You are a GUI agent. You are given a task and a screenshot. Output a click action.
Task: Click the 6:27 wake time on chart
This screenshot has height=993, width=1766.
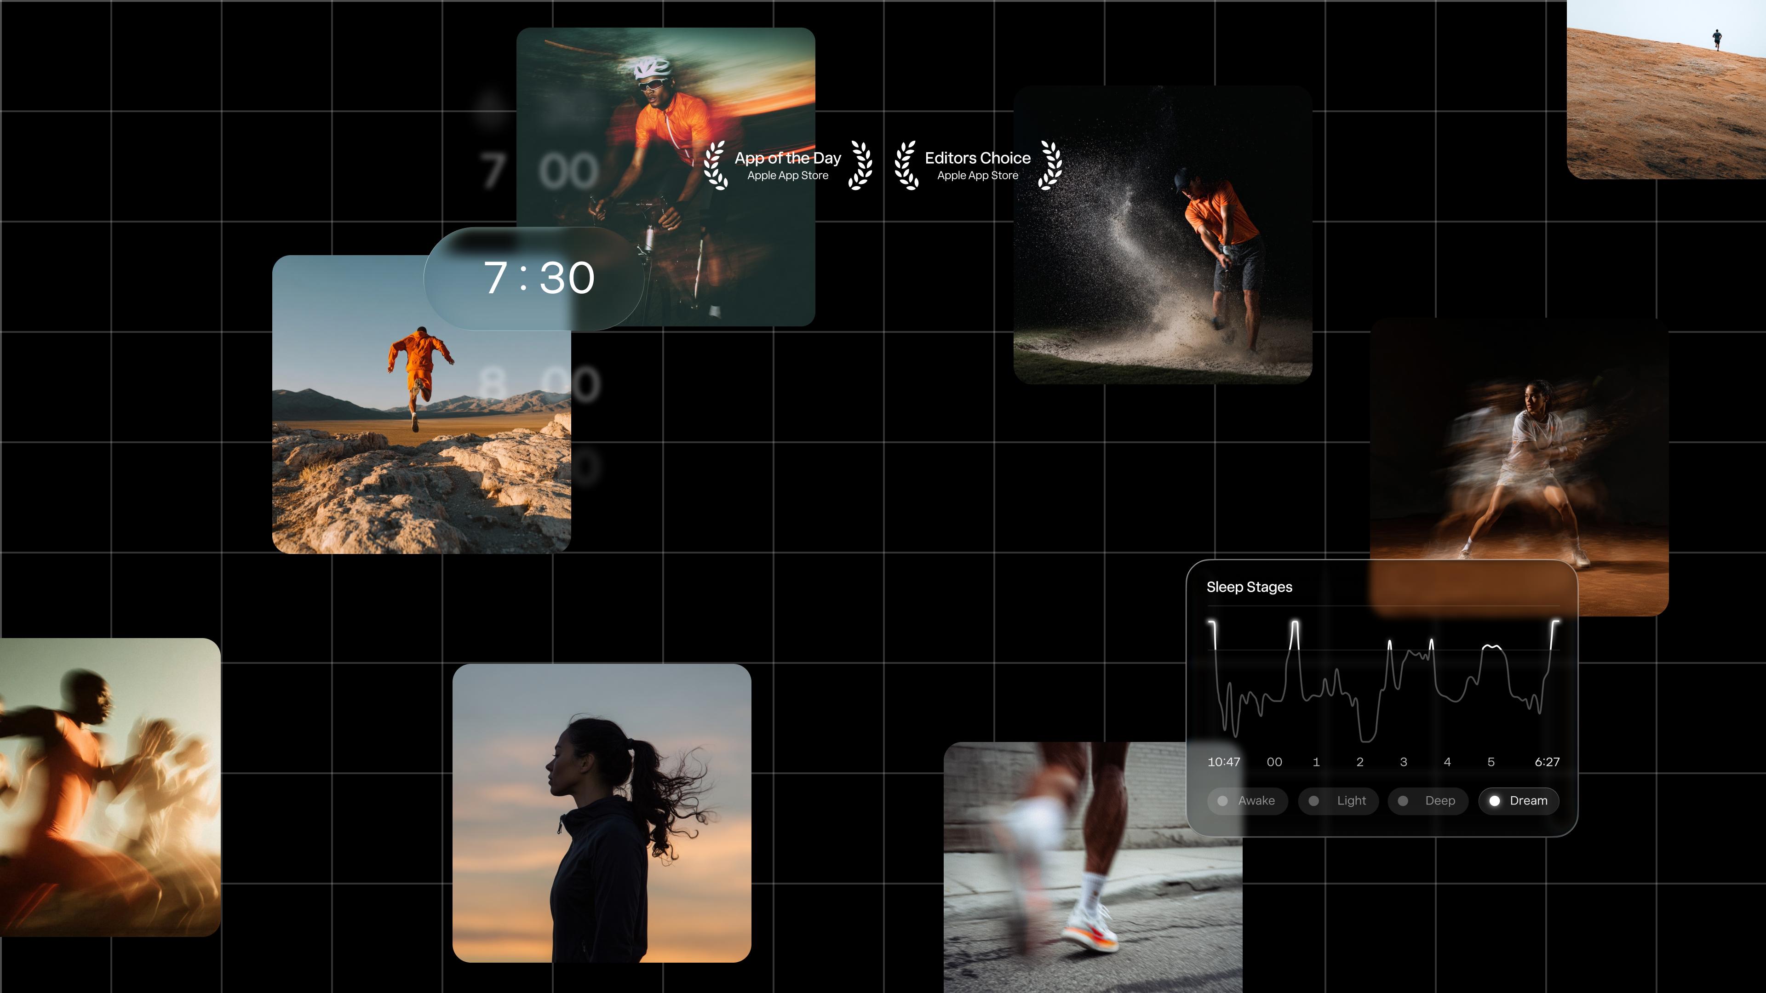coord(1547,762)
